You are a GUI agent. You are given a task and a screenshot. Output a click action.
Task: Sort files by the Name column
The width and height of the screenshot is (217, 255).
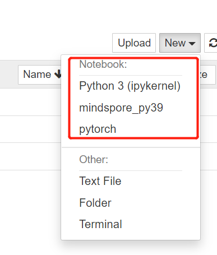(40, 75)
